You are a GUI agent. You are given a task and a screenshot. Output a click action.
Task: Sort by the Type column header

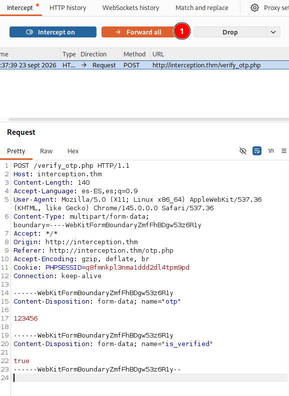69,54
